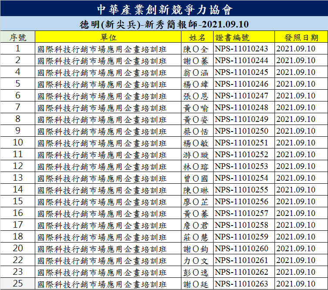This screenshot has height=290, width=328.
Task: Click serial number 22 cell
Action: click(x=18, y=260)
